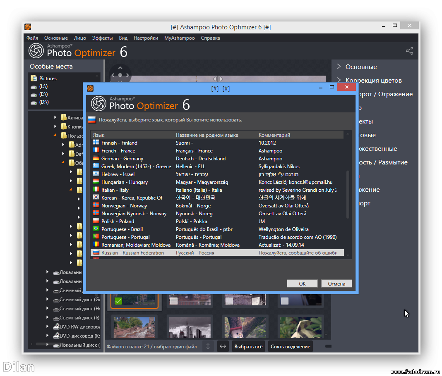Image resolution: width=442 pixels, height=376 pixels.
Task: Click the Язык column header
Action: tap(98, 135)
